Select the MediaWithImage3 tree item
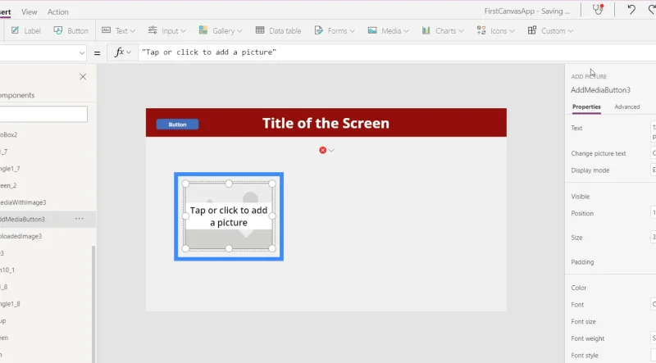656x363 pixels. (x=23, y=202)
